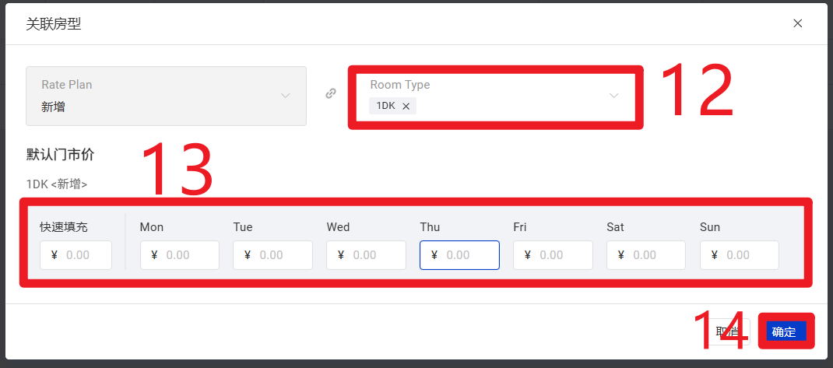The width and height of the screenshot is (833, 368).
Task: Select the Wed price input field
Action: [x=374, y=255]
